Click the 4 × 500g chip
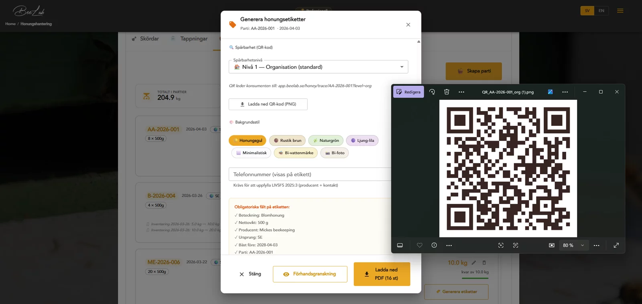The height and width of the screenshot is (304, 642). pos(156,205)
